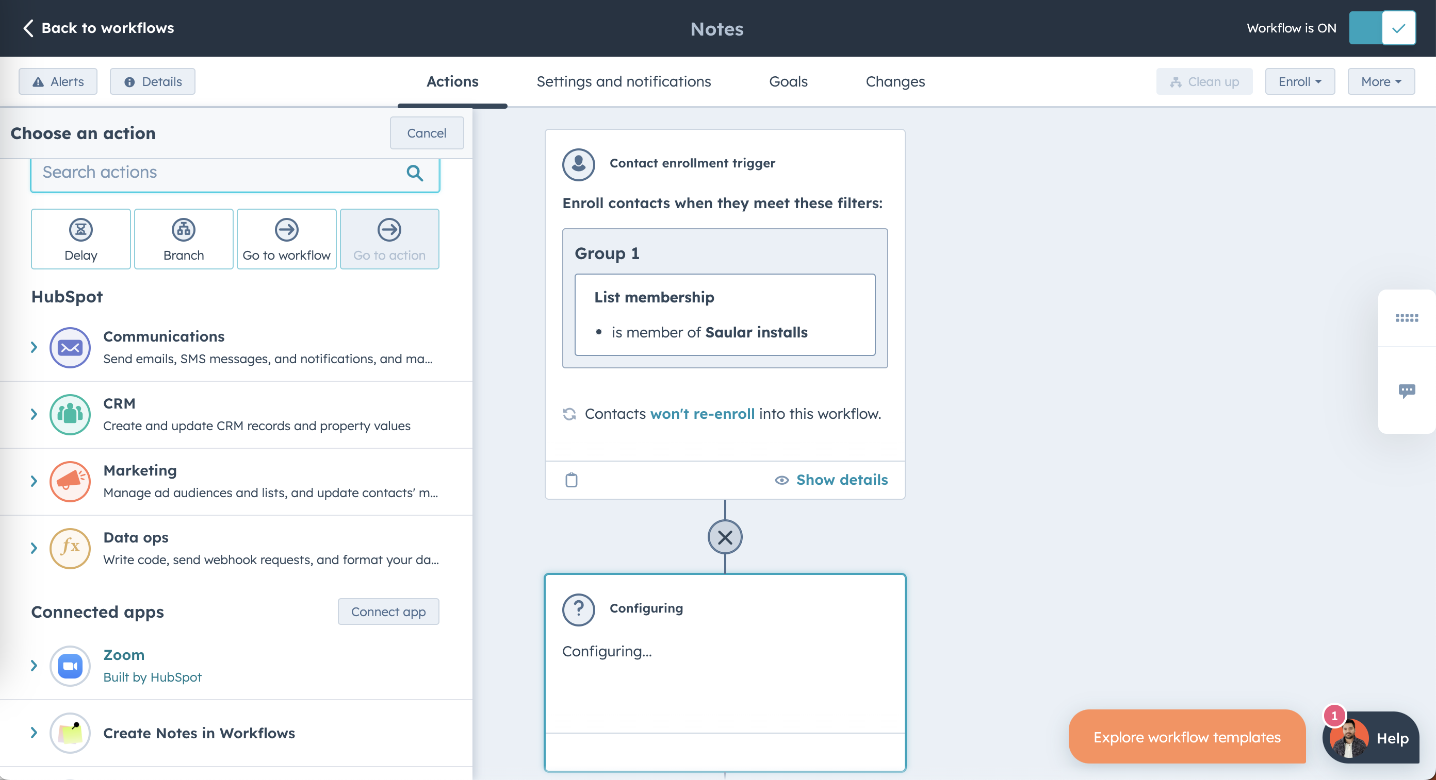Click the Details button
Image resolution: width=1436 pixels, height=780 pixels.
point(152,82)
